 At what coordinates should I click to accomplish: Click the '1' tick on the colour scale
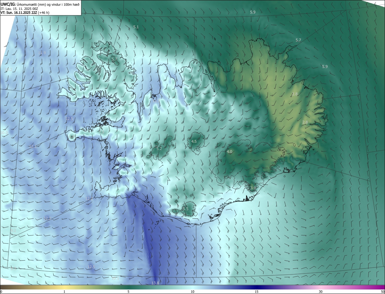click(x=64, y=292)
